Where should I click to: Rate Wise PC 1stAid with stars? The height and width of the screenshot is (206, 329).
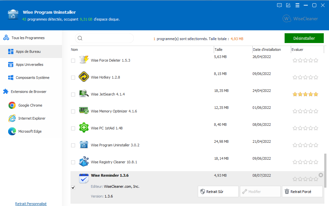click(305, 128)
